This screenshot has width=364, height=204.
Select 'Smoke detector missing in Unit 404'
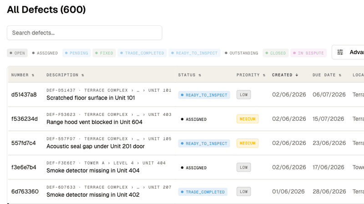pyautogui.click(x=93, y=171)
